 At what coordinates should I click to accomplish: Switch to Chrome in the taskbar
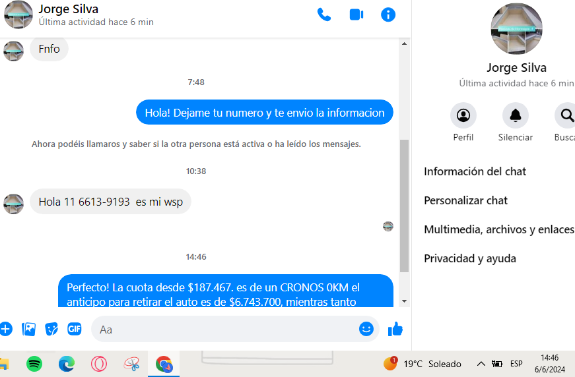pos(164,364)
